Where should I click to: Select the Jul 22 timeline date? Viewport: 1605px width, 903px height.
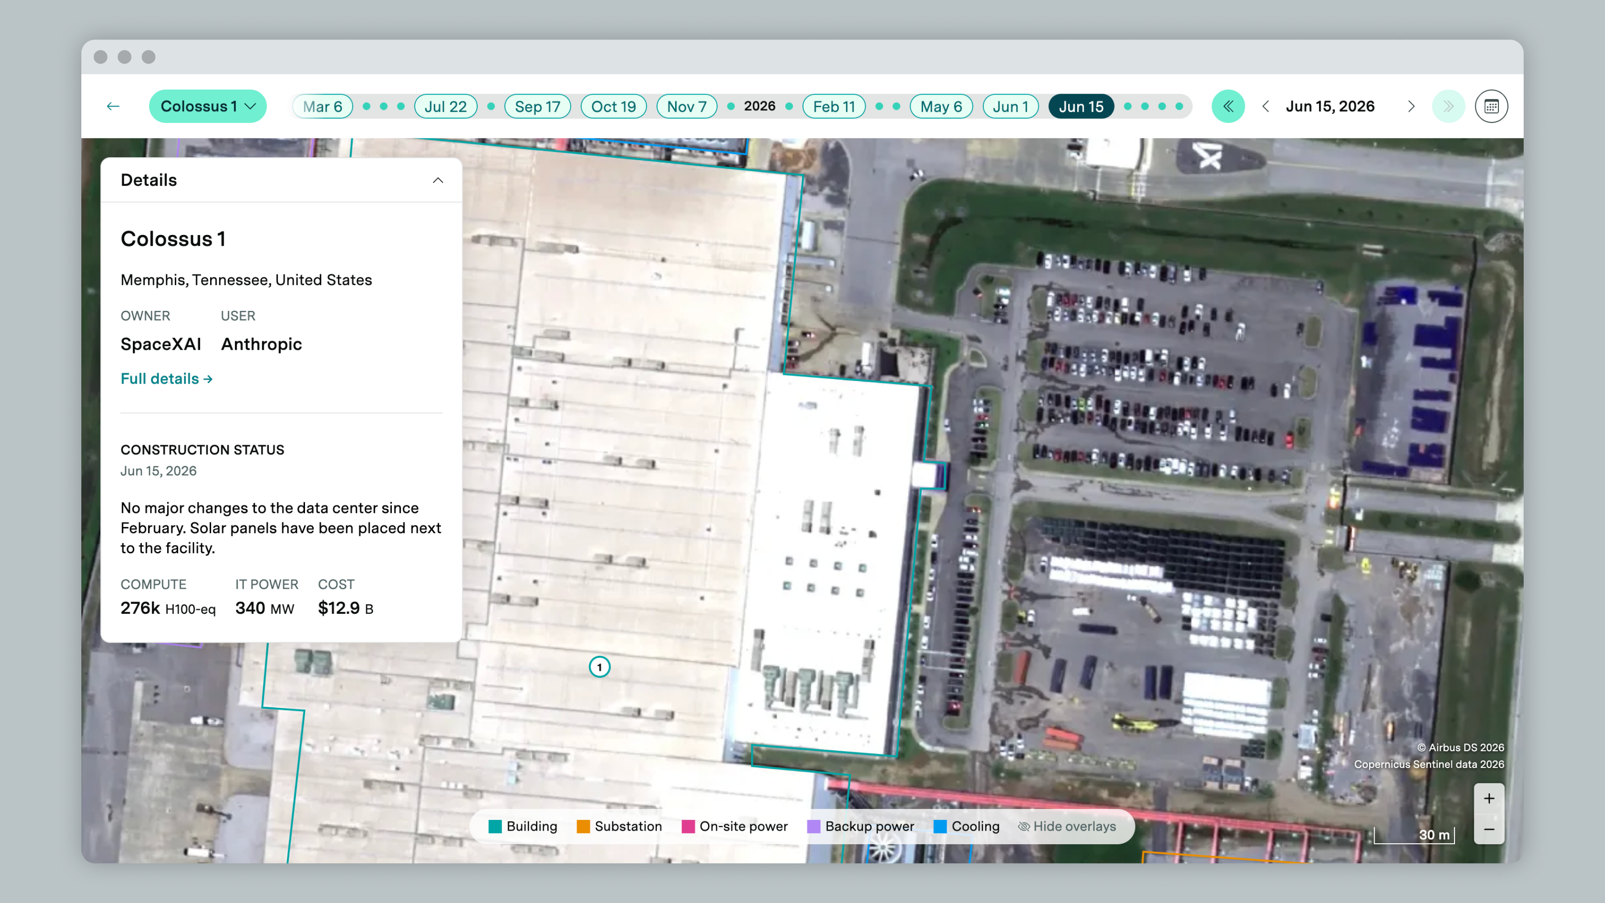coord(446,107)
